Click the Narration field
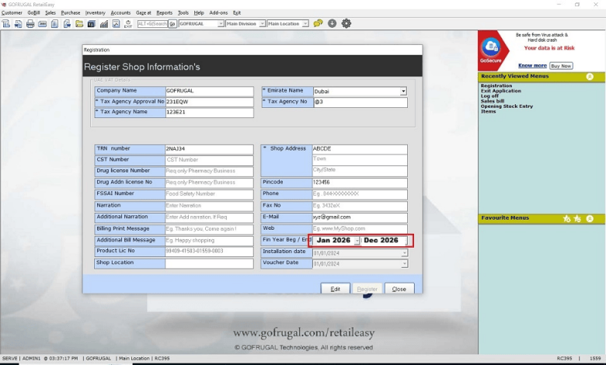Viewport: 606px width, 365px height. (209, 206)
